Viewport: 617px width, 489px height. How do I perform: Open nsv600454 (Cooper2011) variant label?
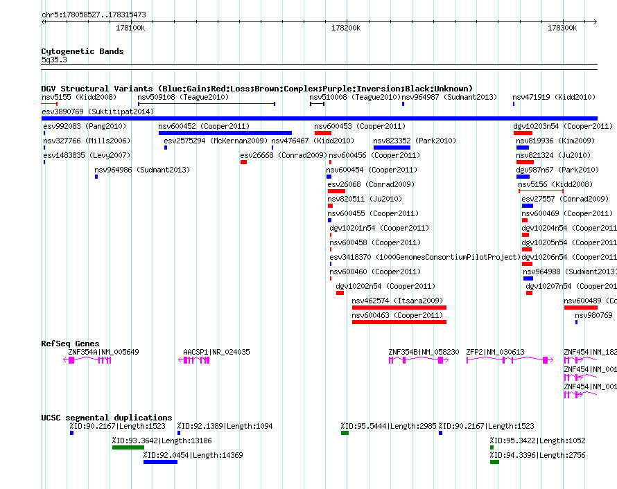pyautogui.click(x=372, y=170)
